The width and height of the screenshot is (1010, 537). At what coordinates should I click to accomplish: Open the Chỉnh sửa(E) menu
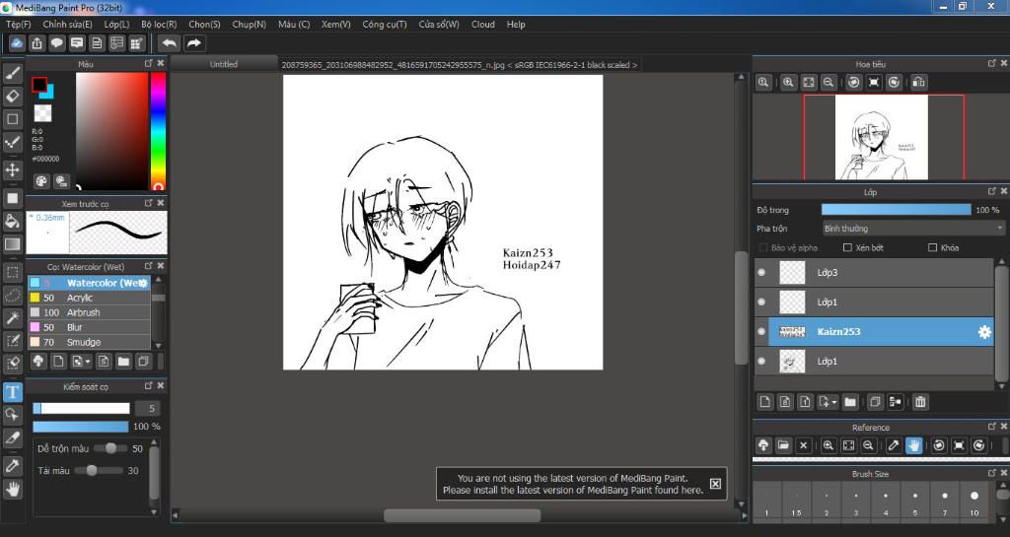coord(68,24)
